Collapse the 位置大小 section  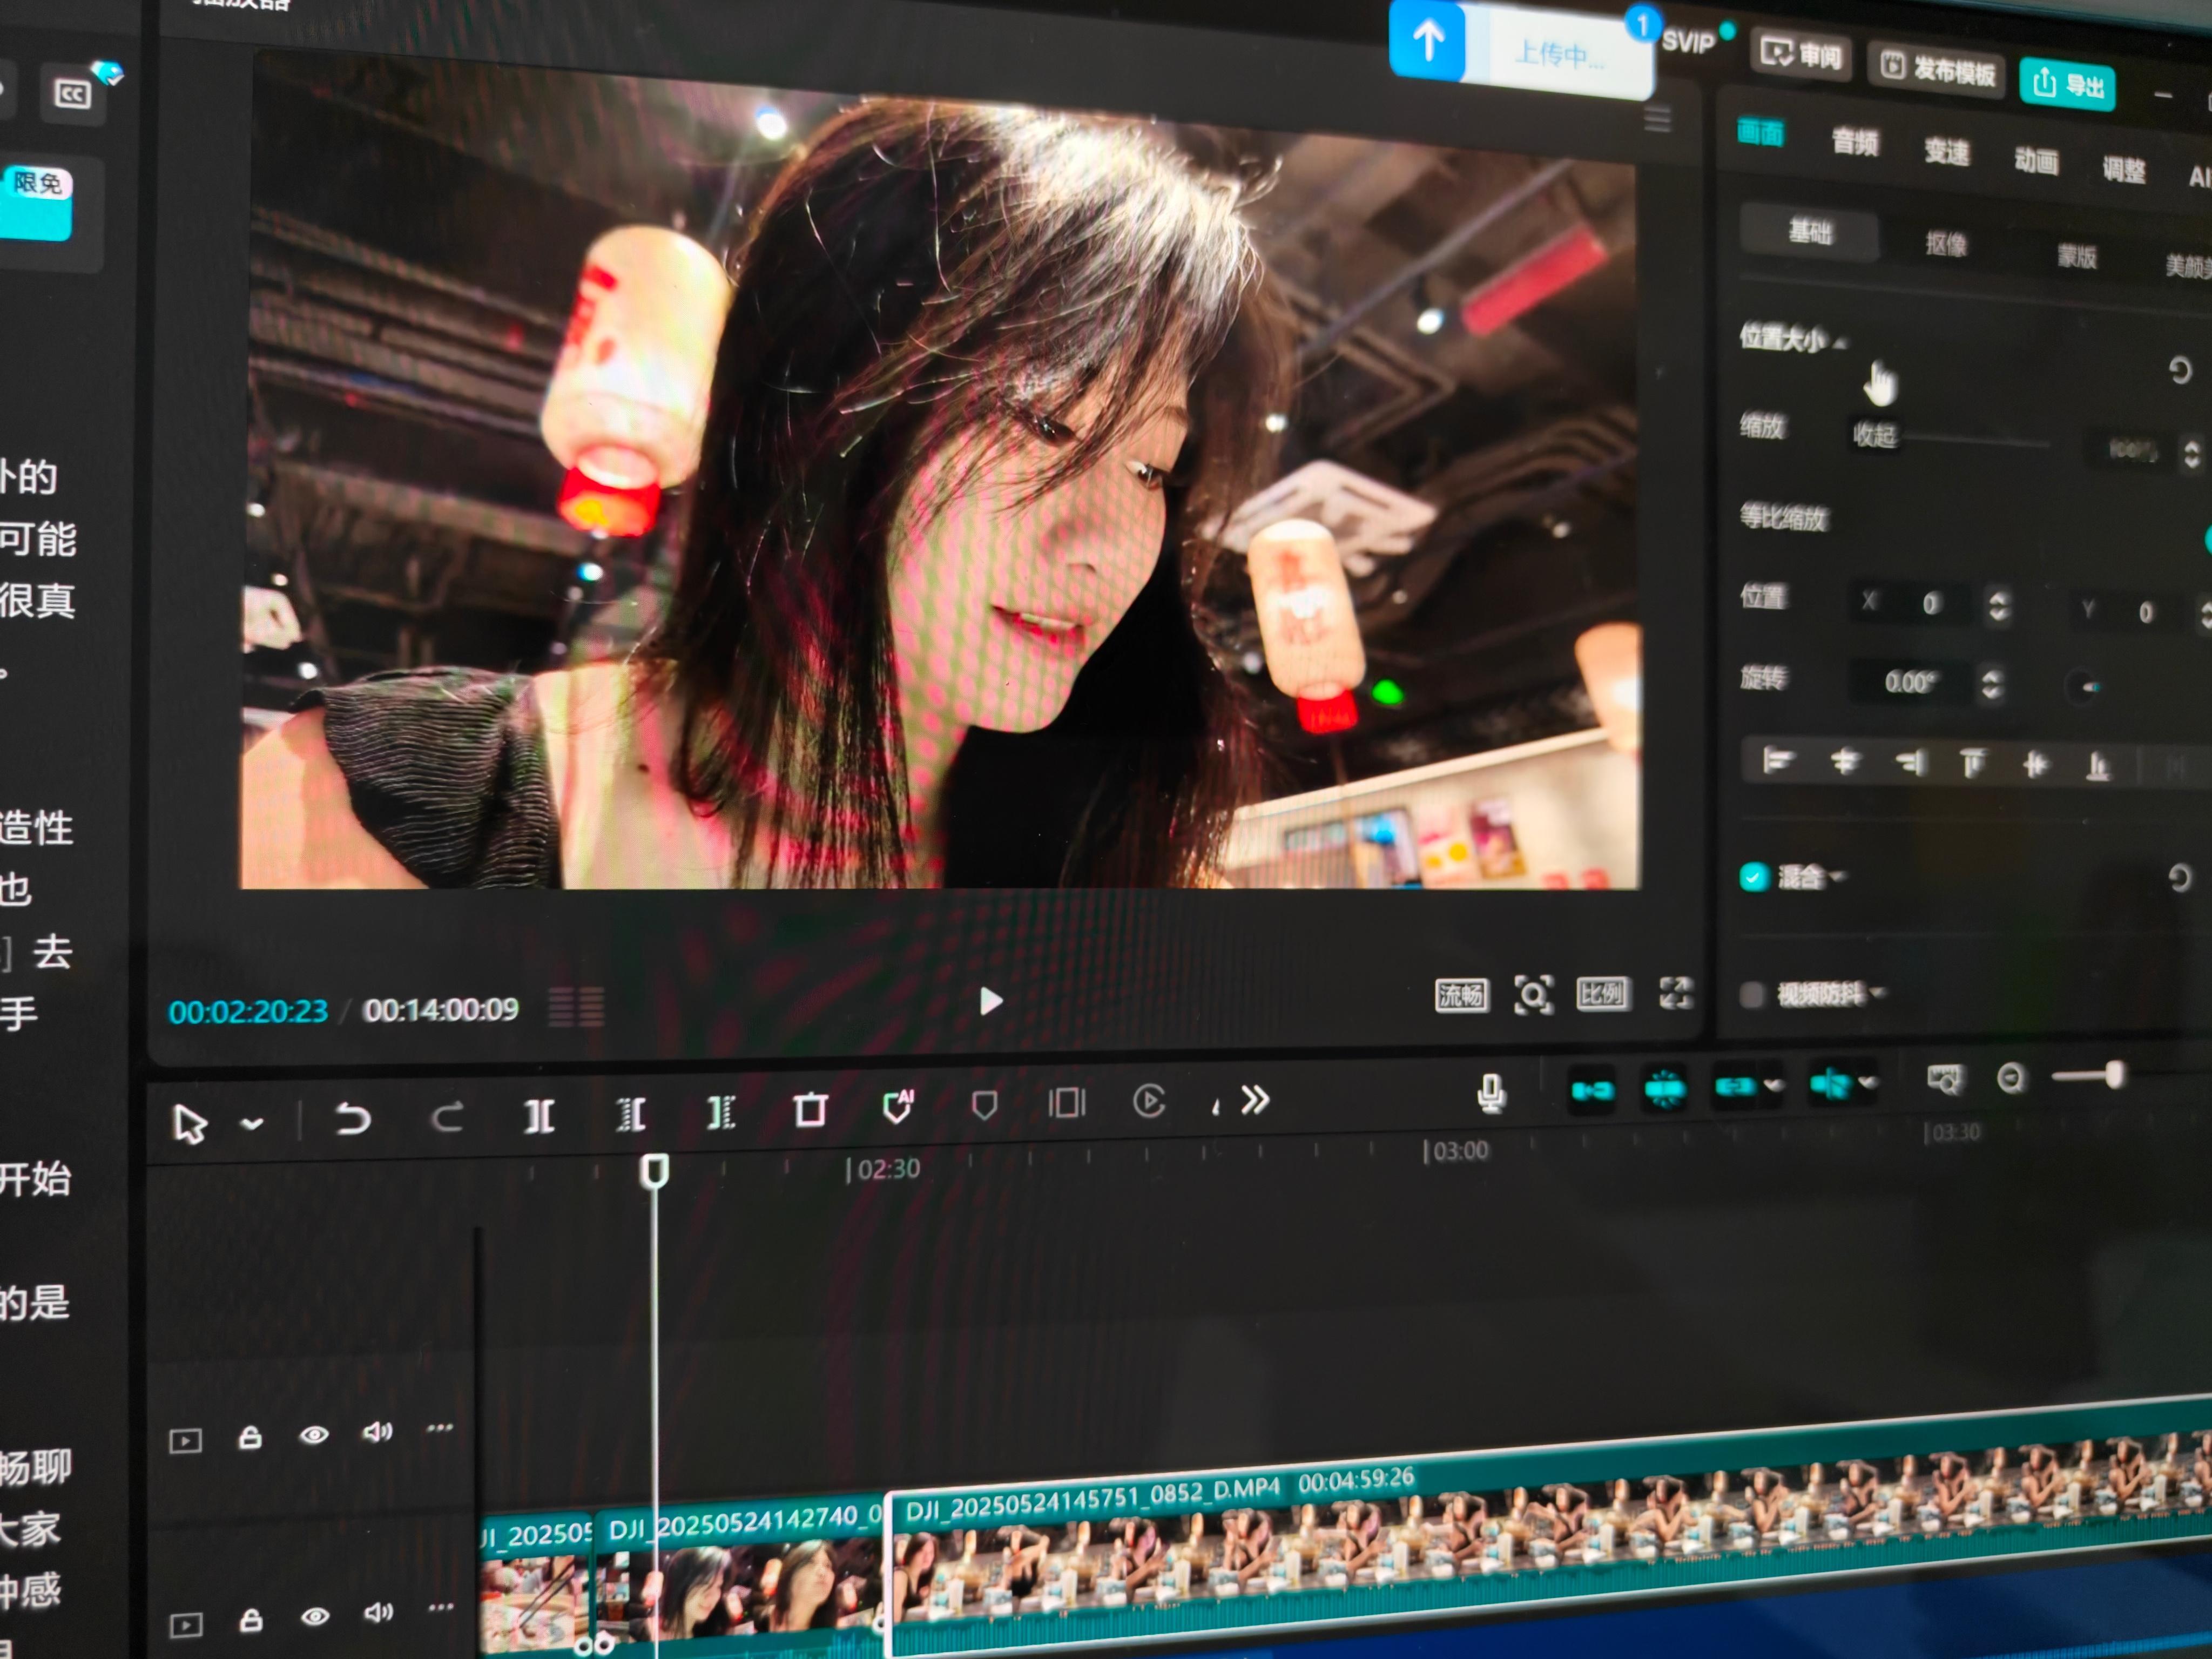click(1841, 343)
